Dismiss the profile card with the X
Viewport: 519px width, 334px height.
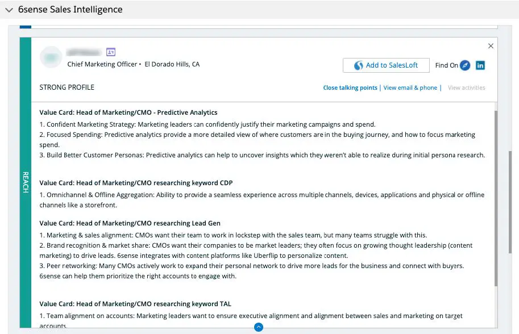(491, 46)
